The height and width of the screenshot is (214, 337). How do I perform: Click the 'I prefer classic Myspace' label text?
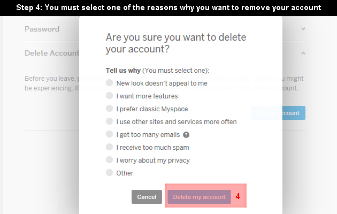[x=152, y=109]
